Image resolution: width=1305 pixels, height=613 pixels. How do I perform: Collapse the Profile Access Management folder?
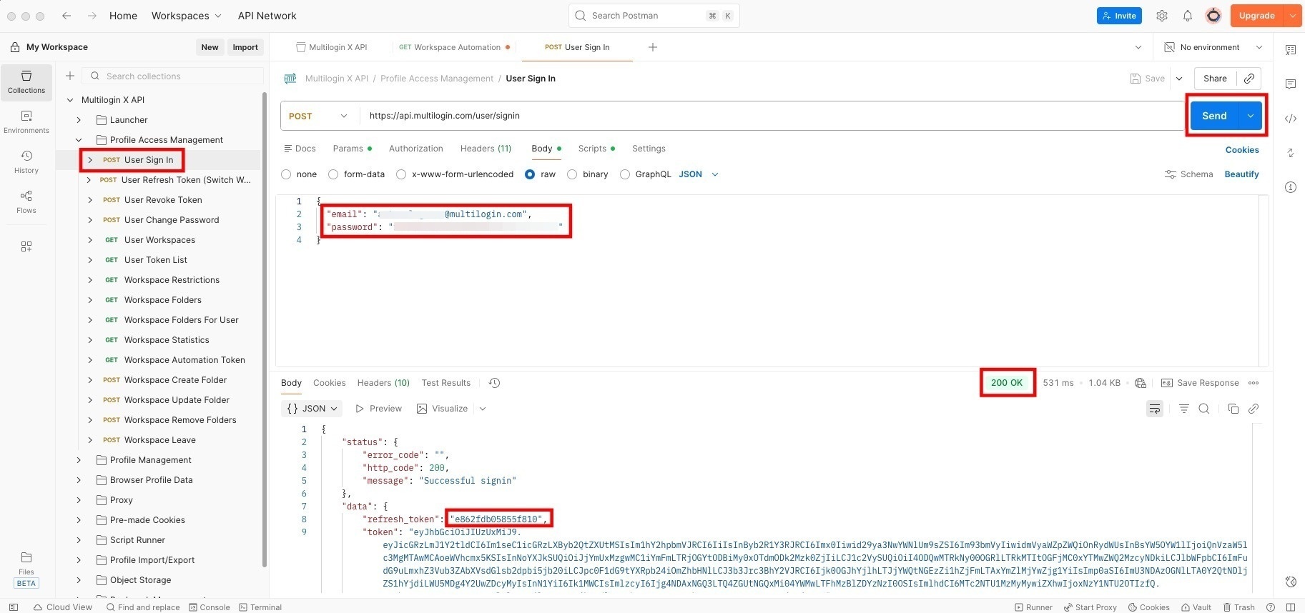(x=79, y=140)
